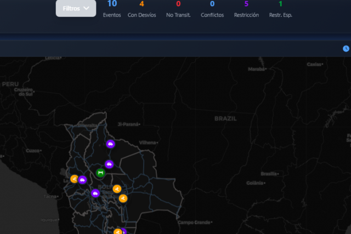This screenshot has height=234, width=351.
Task: Open the Filtros dropdown
Action: [75, 8]
